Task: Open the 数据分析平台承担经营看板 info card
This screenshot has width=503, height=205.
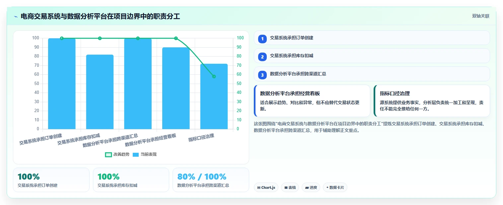Action: tap(312, 101)
